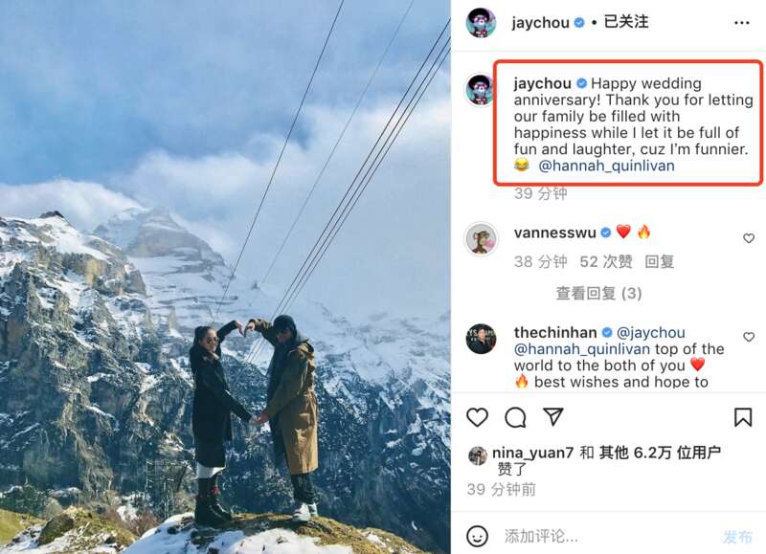Open the three-dot more options menu
766x554 pixels.
[x=741, y=23]
